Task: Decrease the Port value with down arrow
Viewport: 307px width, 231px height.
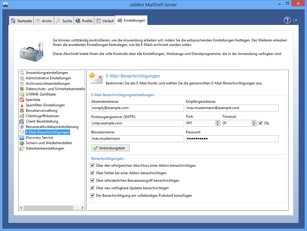Action: [x=218, y=125]
